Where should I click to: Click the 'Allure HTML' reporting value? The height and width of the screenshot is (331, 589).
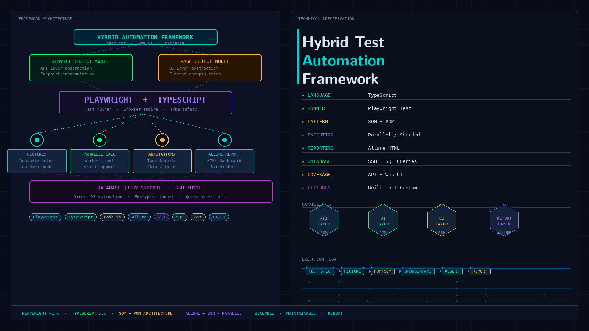(x=384, y=148)
